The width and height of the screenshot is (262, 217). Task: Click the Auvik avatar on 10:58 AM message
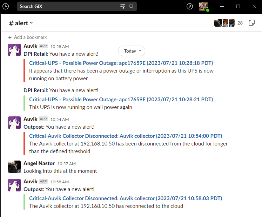[14, 185]
